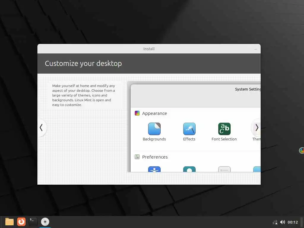Click the 'Preferences' section label
Viewport: 304px width, 228px height.
[x=155, y=157]
